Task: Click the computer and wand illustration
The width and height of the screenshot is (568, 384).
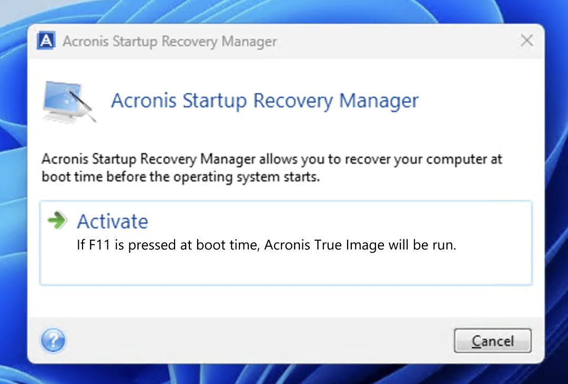Action: tap(69, 102)
